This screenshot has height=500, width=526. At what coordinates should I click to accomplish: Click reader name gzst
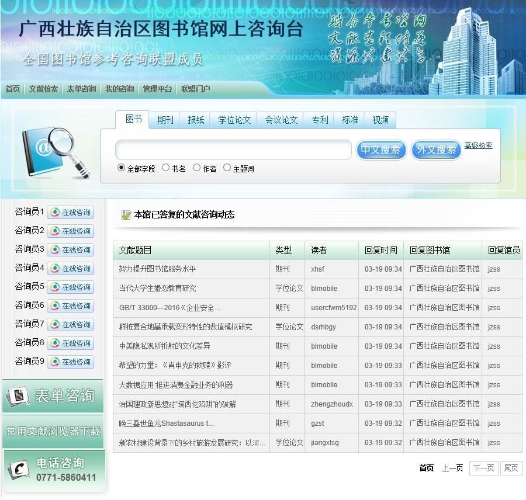coord(317,423)
